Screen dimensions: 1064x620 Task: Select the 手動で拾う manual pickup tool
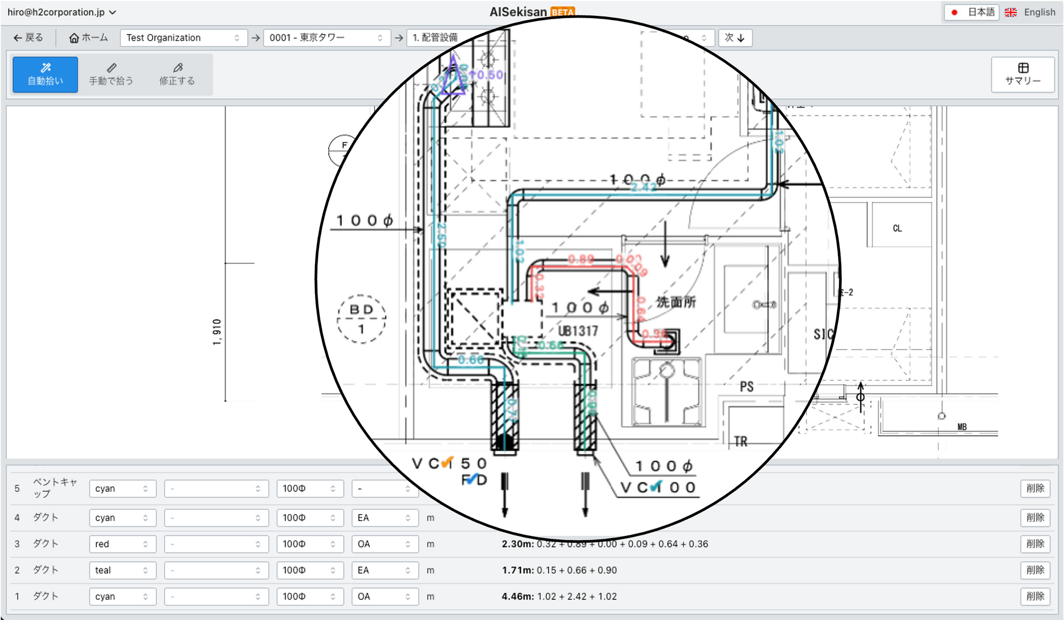[x=111, y=75]
